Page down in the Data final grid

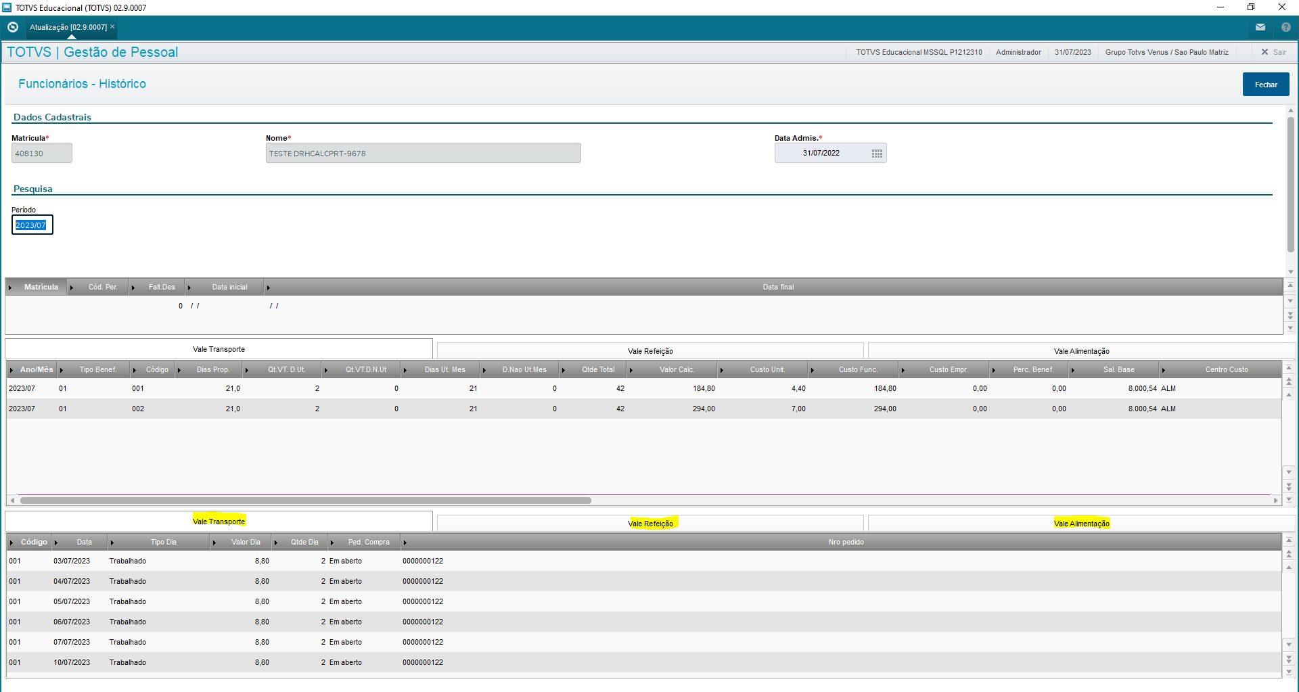pyautogui.click(x=1290, y=315)
